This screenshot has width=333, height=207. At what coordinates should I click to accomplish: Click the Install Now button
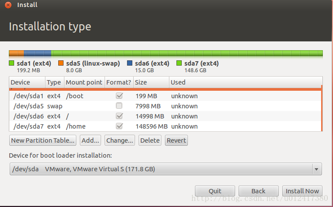click(302, 191)
